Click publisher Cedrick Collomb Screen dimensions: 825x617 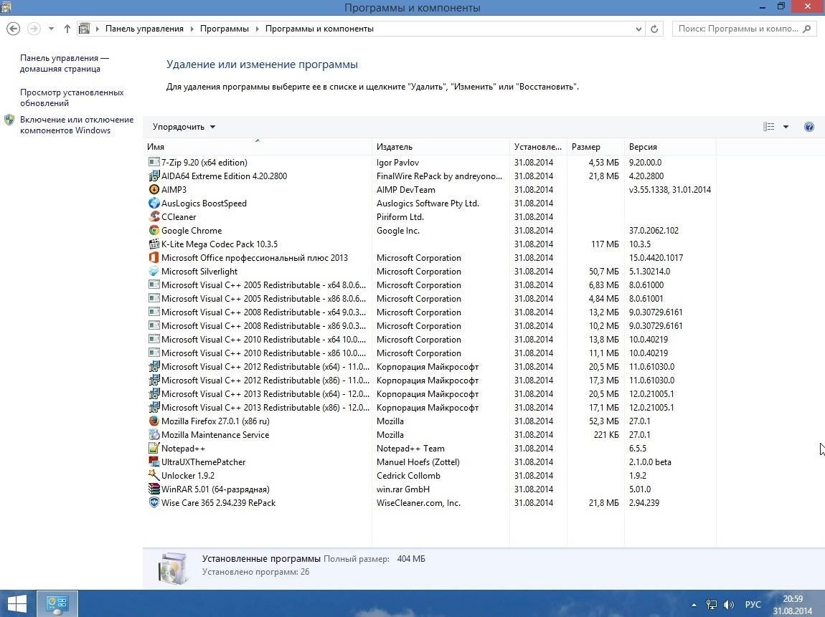(408, 476)
